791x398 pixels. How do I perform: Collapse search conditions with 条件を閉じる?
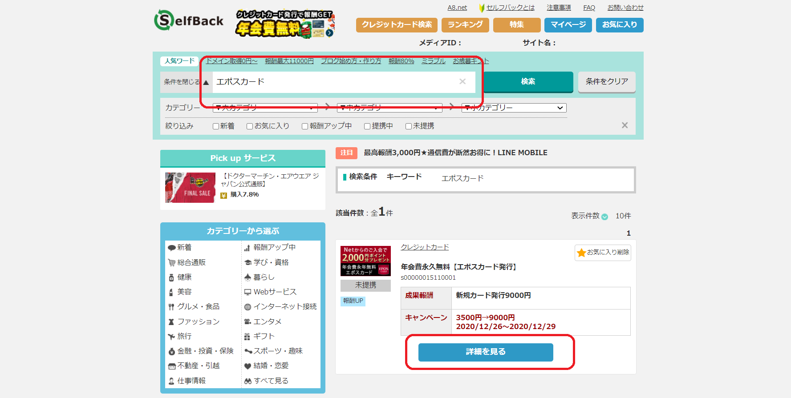186,82
